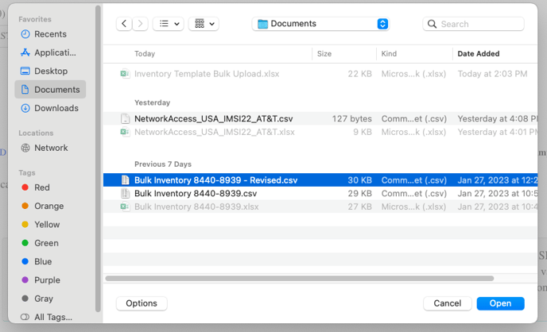547x332 pixels.
Task: Click the Options button
Action: pos(142,303)
